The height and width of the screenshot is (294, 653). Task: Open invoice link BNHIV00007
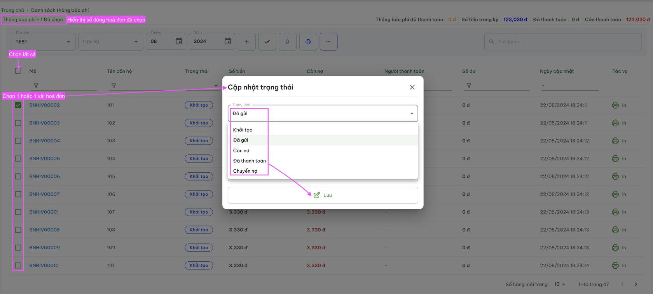45,194
